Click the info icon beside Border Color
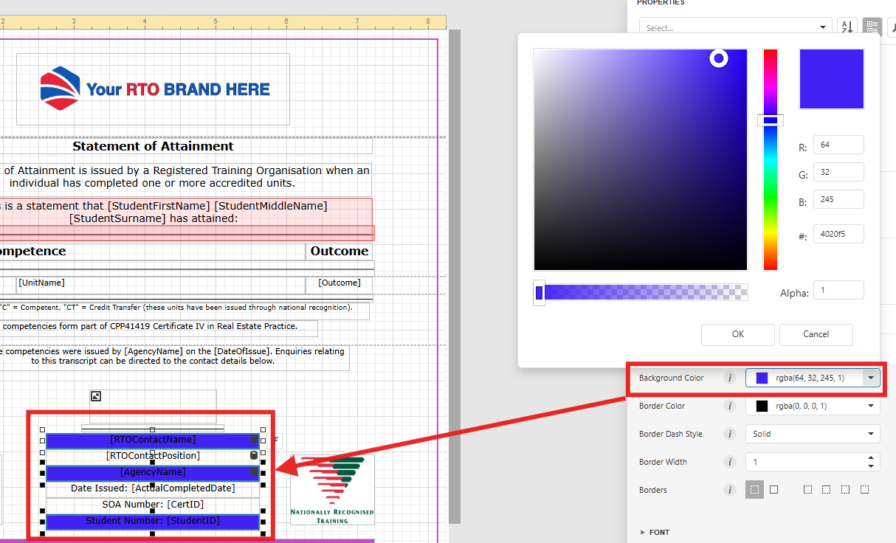 pyautogui.click(x=730, y=406)
